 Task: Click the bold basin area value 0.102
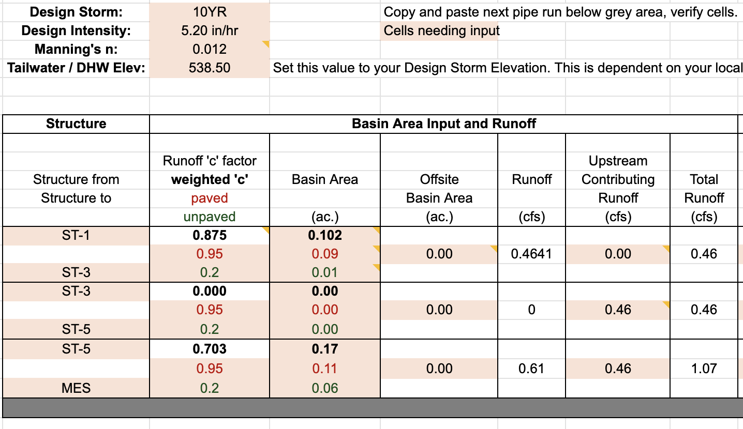[325, 235]
